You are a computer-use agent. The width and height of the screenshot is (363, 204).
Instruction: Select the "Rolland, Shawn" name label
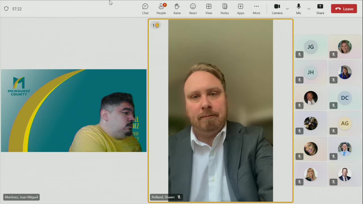tap(163, 197)
